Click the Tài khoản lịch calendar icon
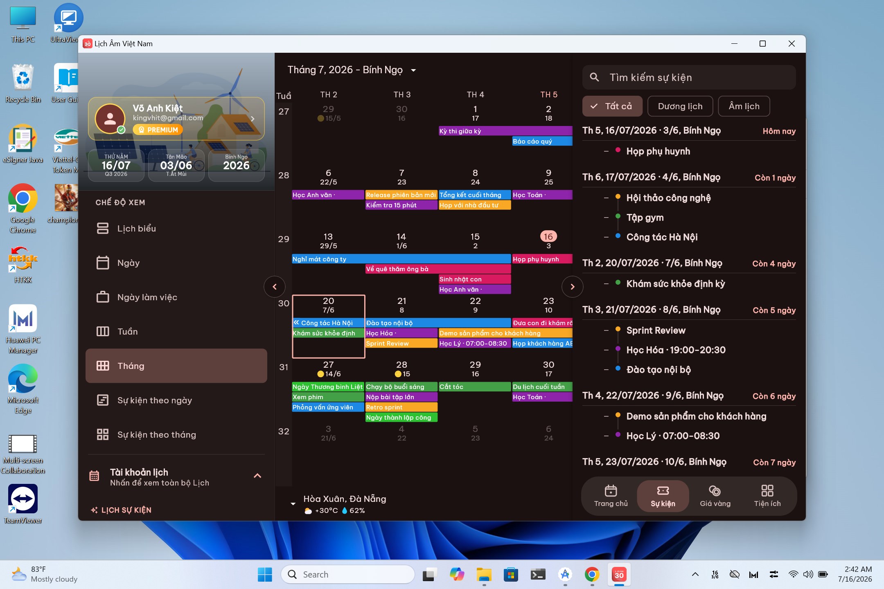 tap(94, 476)
